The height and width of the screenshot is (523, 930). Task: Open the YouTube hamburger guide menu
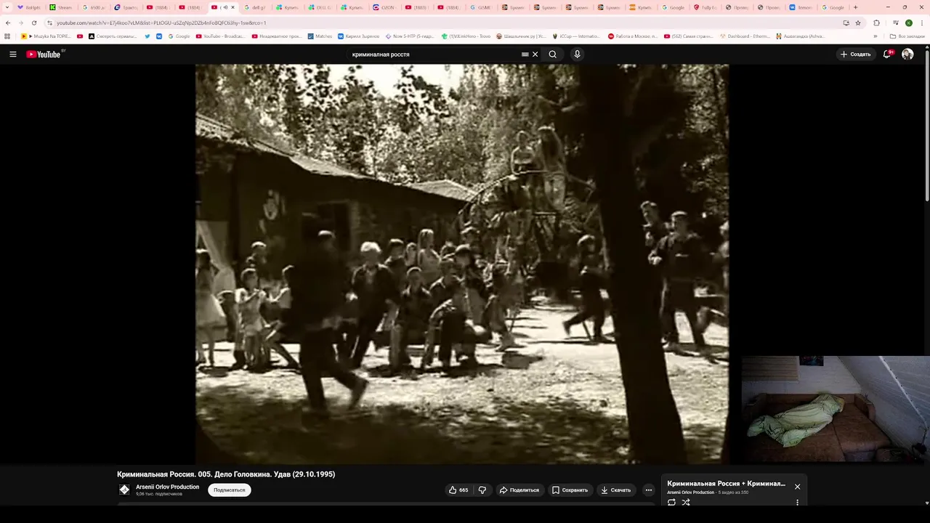coord(12,54)
